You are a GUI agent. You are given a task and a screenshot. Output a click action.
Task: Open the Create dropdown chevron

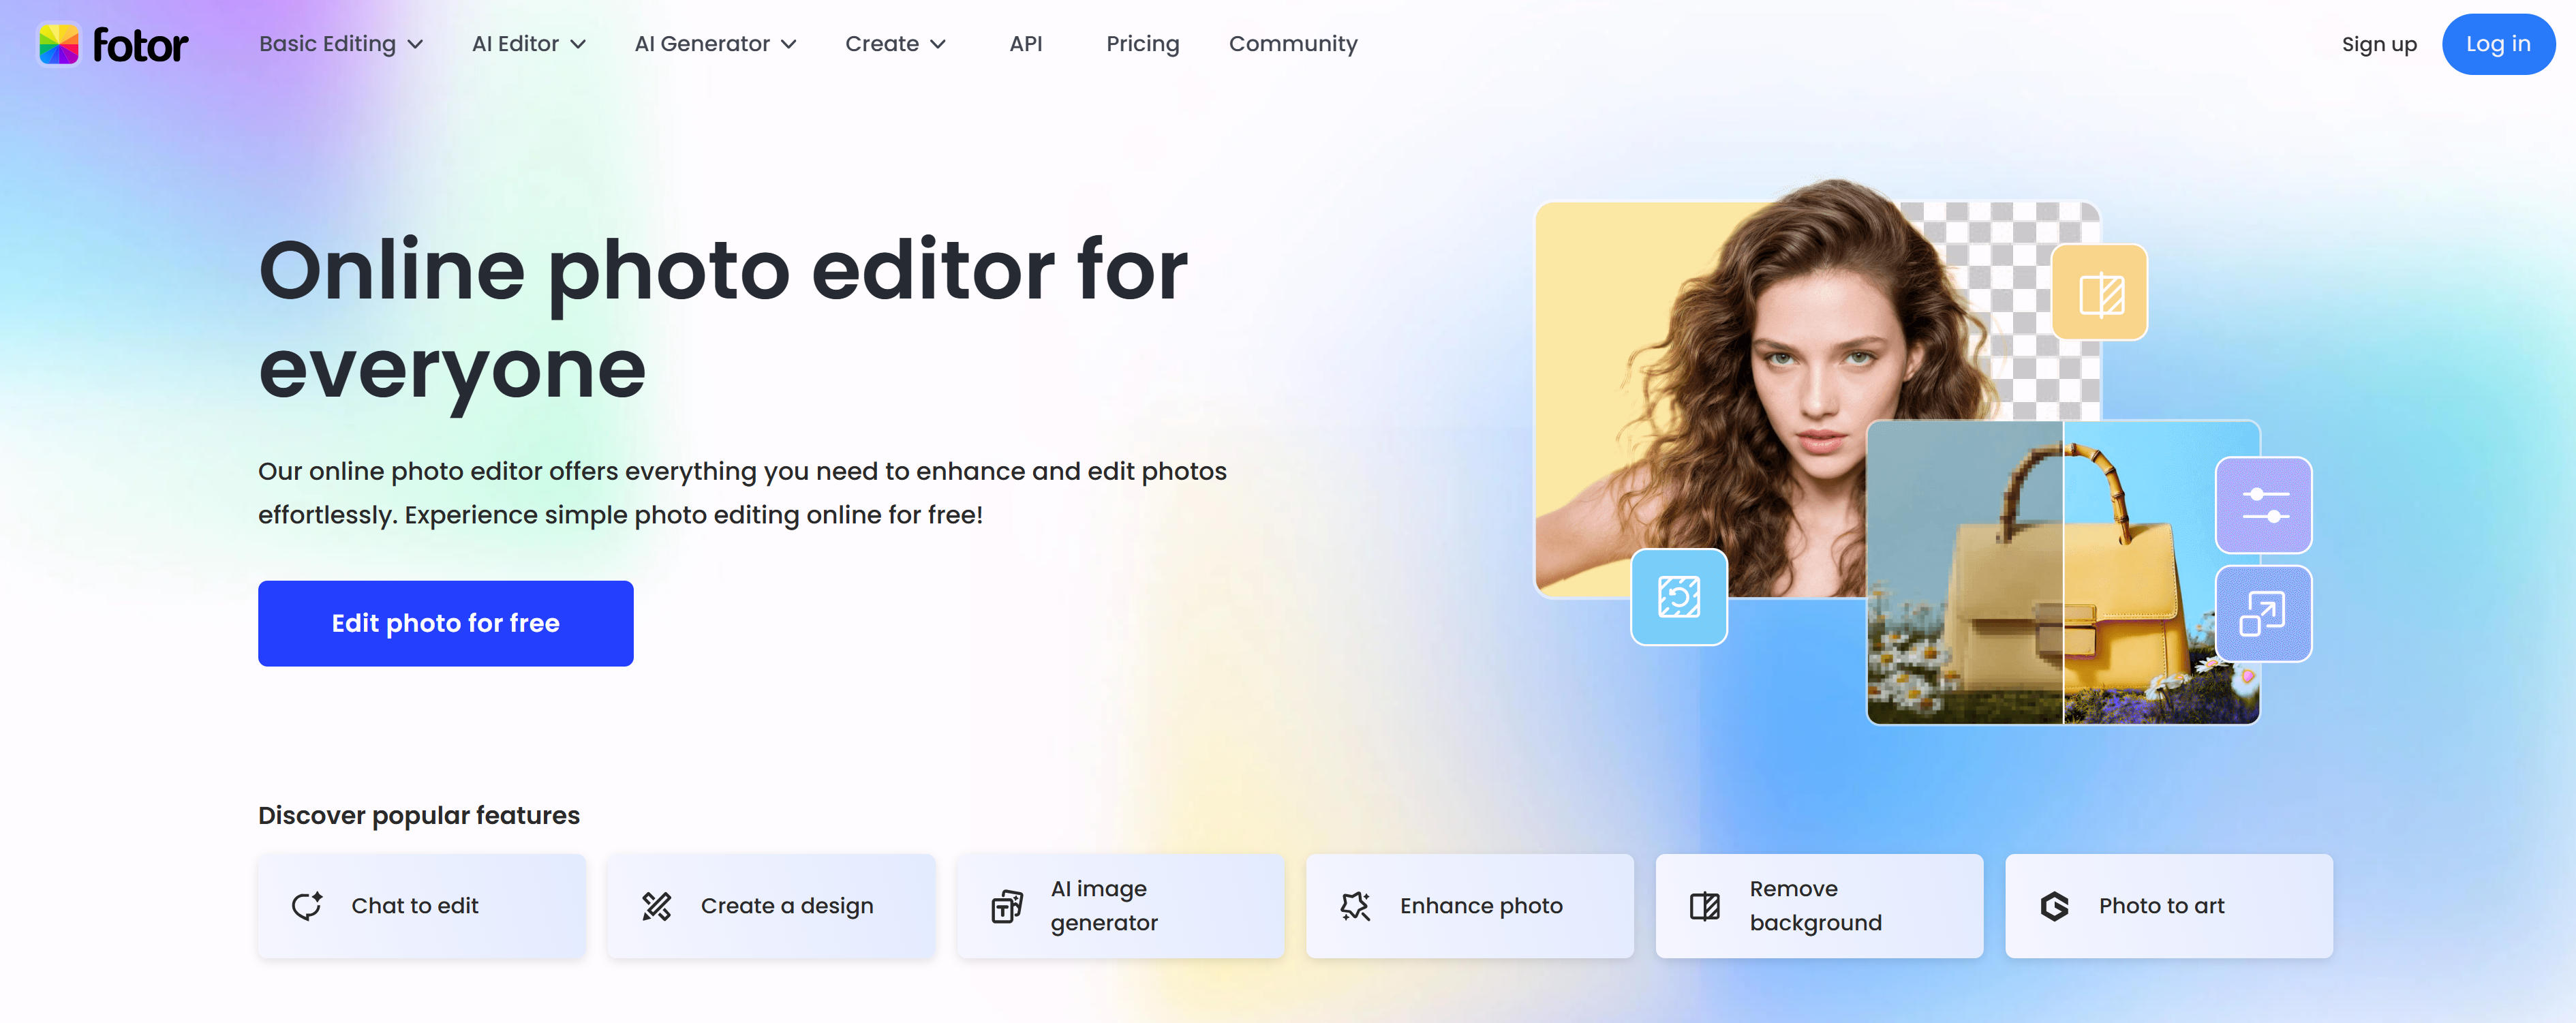[937, 44]
